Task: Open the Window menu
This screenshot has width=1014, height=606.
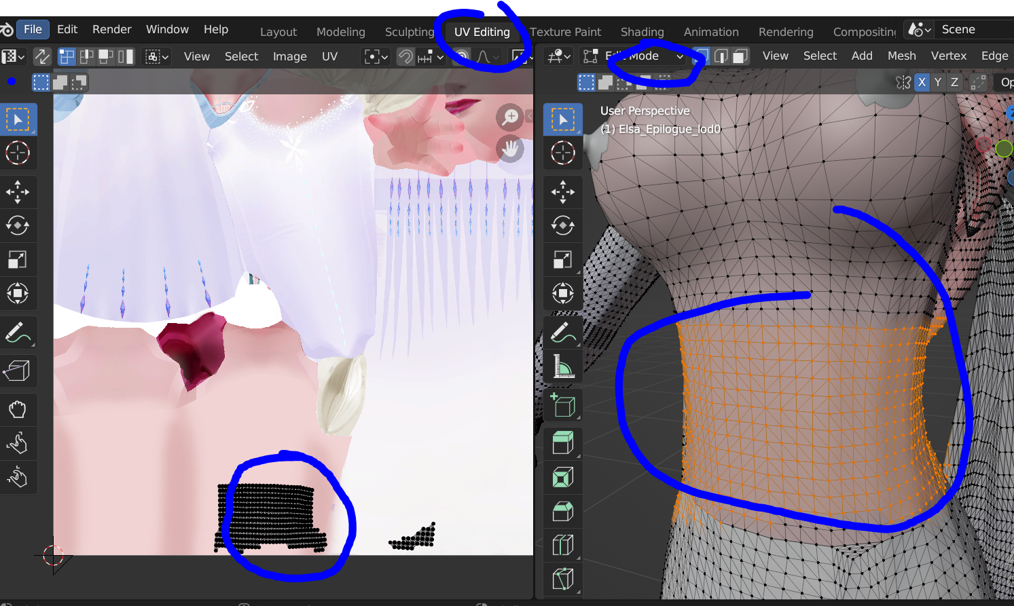Action: click(167, 29)
